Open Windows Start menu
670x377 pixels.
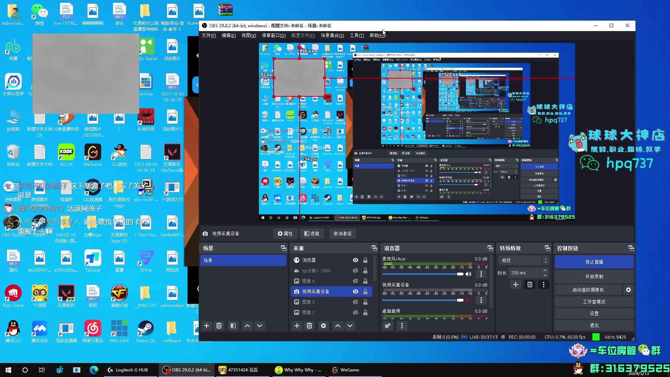point(8,370)
